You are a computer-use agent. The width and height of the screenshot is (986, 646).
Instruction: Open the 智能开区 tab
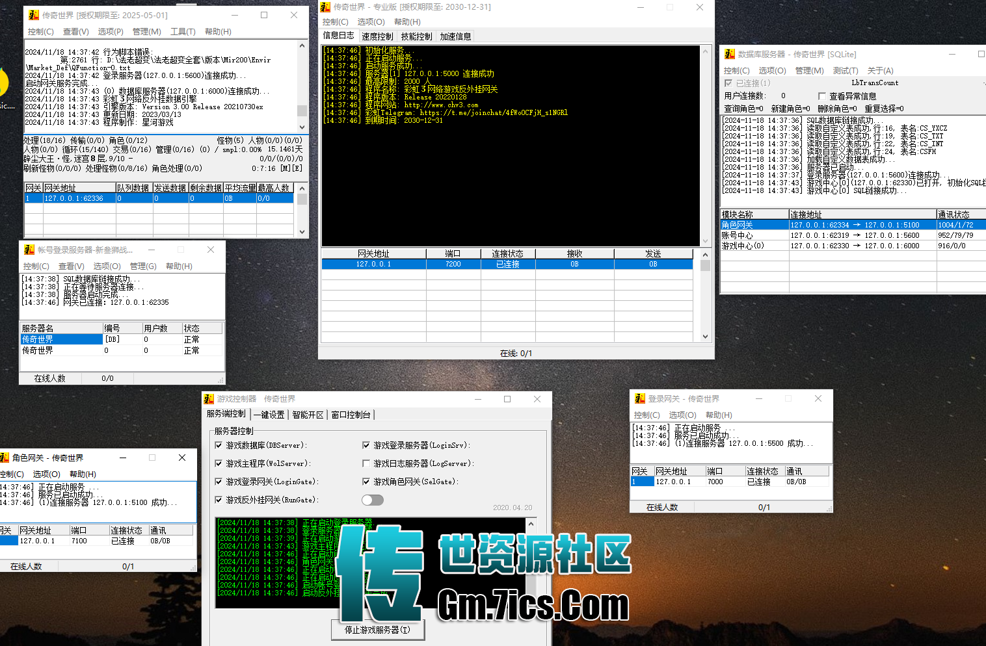[x=308, y=415]
